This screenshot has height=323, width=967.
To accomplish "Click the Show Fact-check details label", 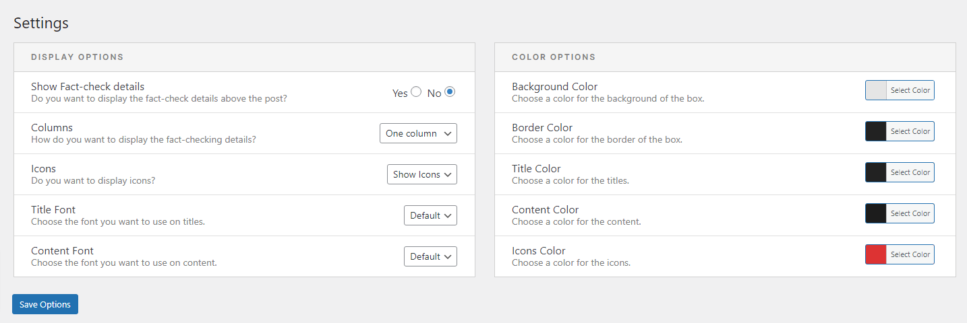I will (88, 87).
